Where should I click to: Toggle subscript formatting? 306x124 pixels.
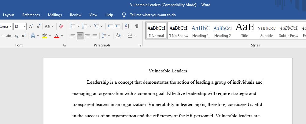16,36
